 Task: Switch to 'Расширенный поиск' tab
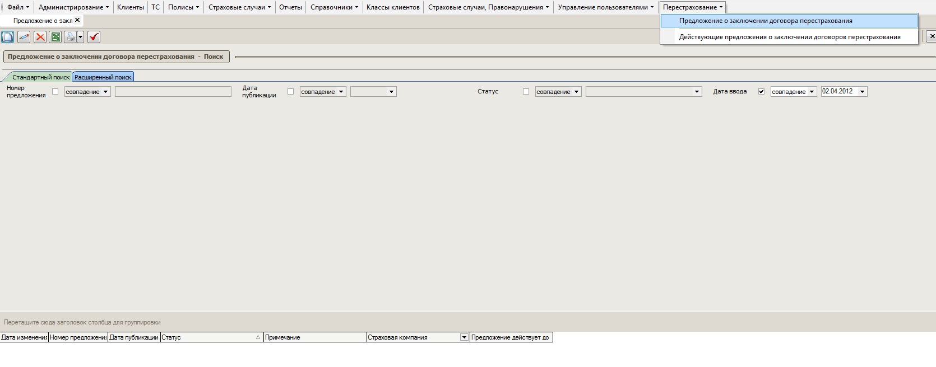pos(103,77)
